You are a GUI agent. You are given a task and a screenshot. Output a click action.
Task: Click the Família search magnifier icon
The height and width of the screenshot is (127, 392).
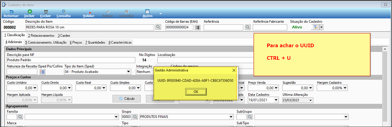tap(20, 117)
